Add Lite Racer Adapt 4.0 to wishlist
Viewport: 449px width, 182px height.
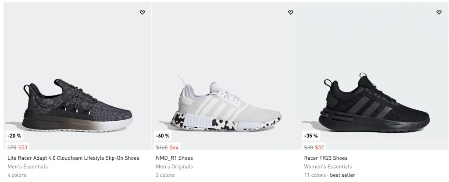point(142,13)
